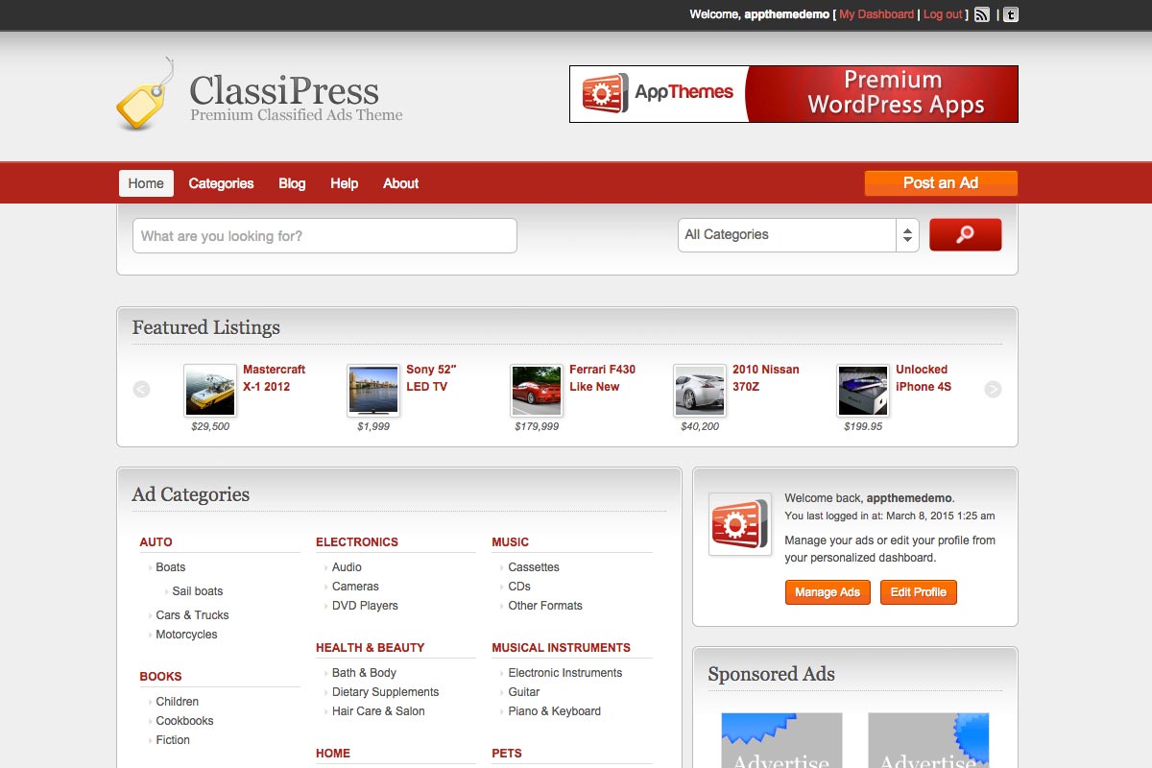This screenshot has width=1152, height=768.
Task: Open the Electronic Instruments subcategory
Action: pos(565,673)
